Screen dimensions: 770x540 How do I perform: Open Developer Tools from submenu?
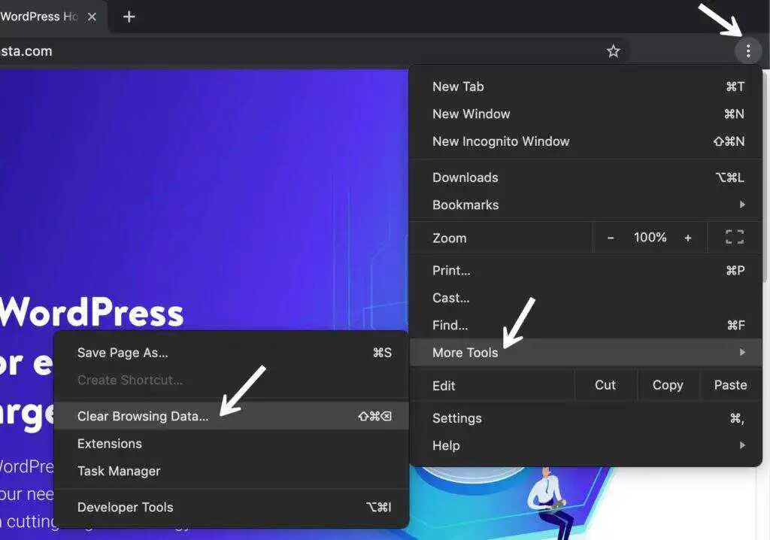click(125, 507)
